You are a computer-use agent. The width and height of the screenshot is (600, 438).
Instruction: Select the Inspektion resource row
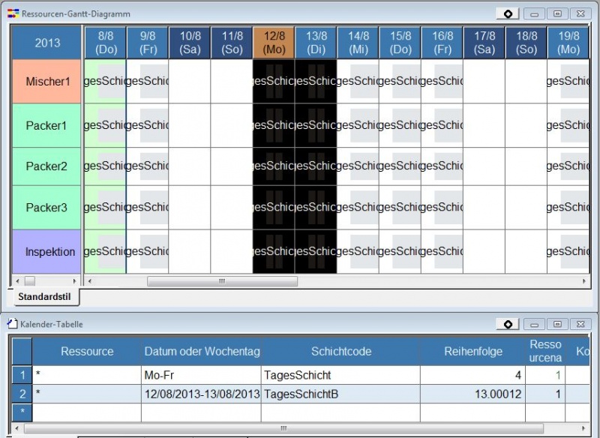(x=46, y=251)
